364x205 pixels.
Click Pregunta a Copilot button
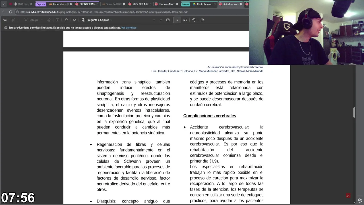[95, 20]
